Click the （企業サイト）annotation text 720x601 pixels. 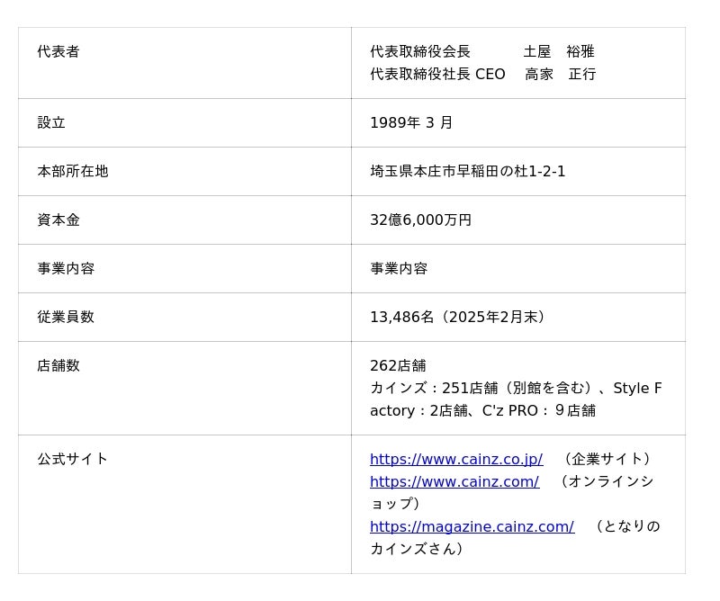607,459
